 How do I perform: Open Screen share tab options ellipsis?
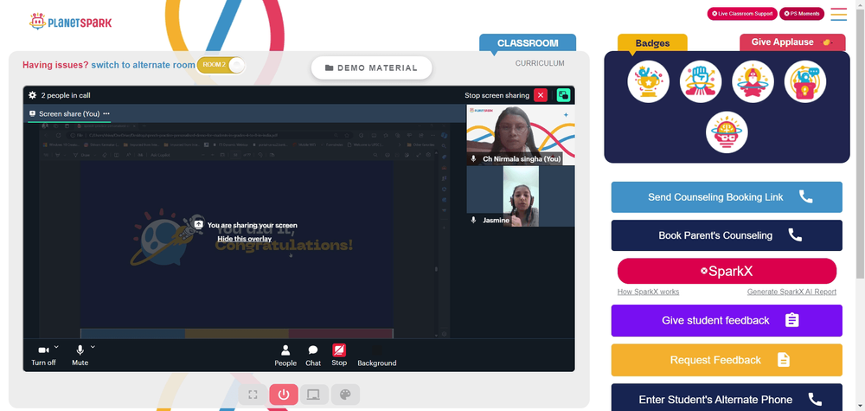[106, 113]
